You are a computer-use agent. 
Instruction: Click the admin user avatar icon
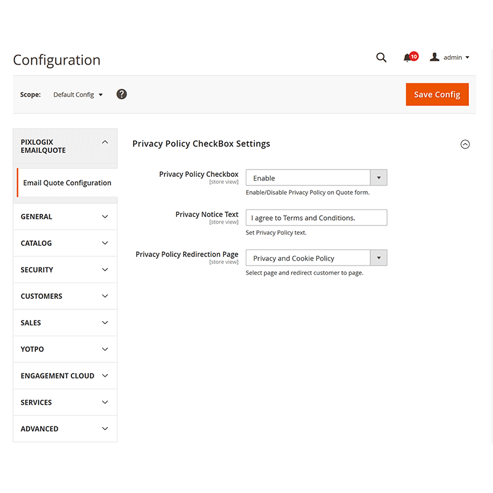pyautogui.click(x=434, y=57)
